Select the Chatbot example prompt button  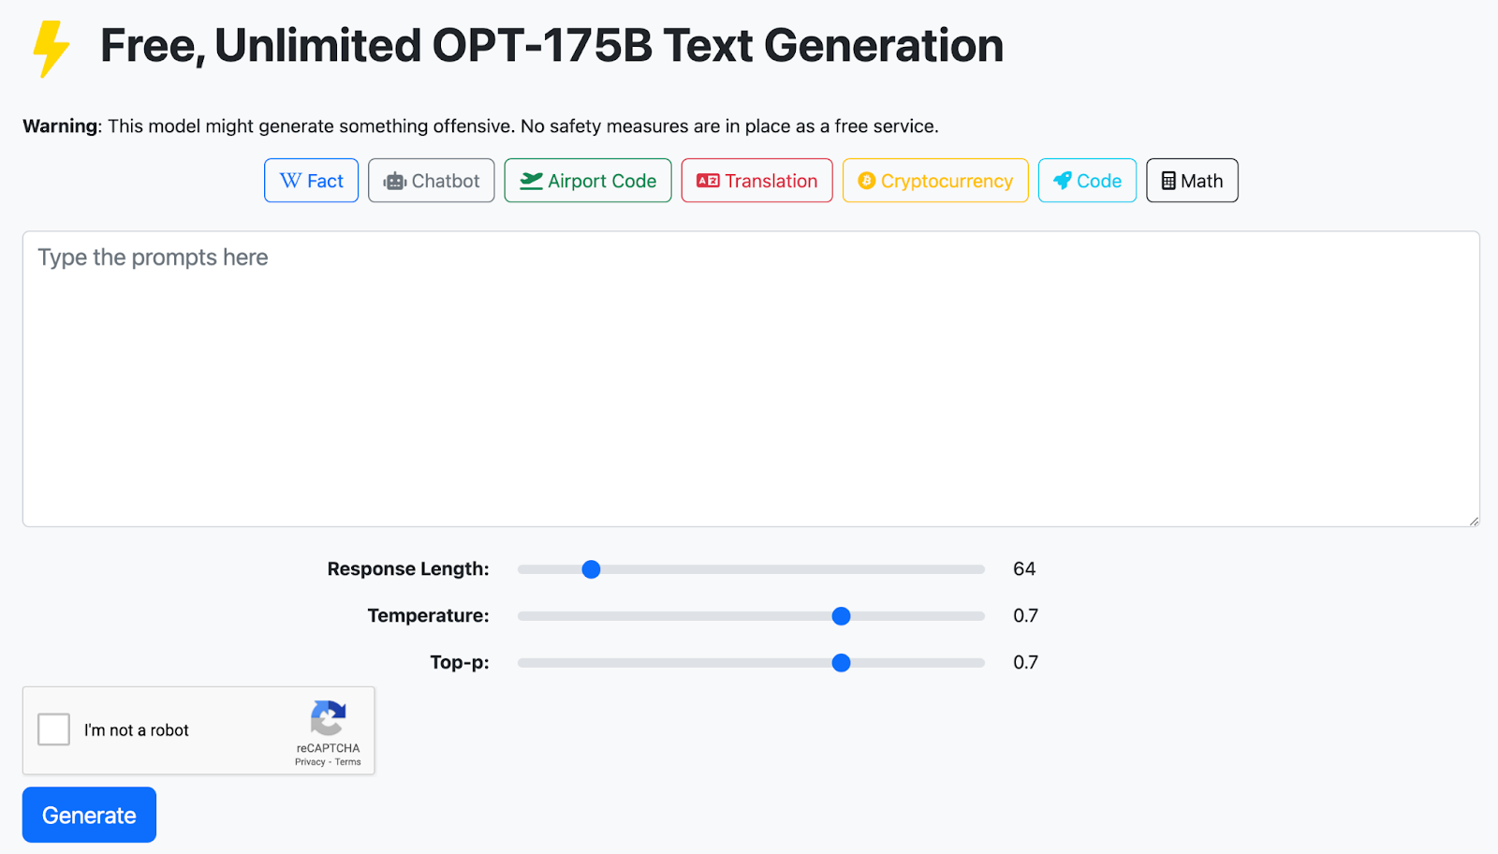coord(431,181)
